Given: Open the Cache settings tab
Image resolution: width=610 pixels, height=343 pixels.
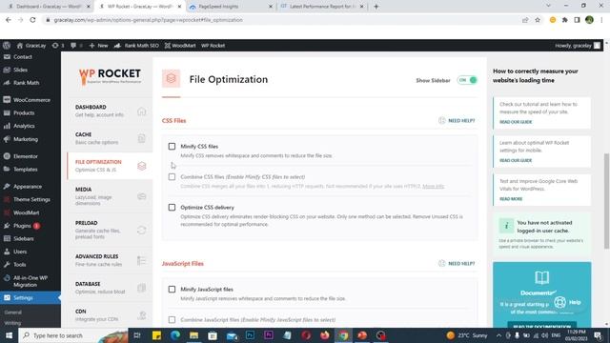Looking at the screenshot, I should (x=111, y=138).
